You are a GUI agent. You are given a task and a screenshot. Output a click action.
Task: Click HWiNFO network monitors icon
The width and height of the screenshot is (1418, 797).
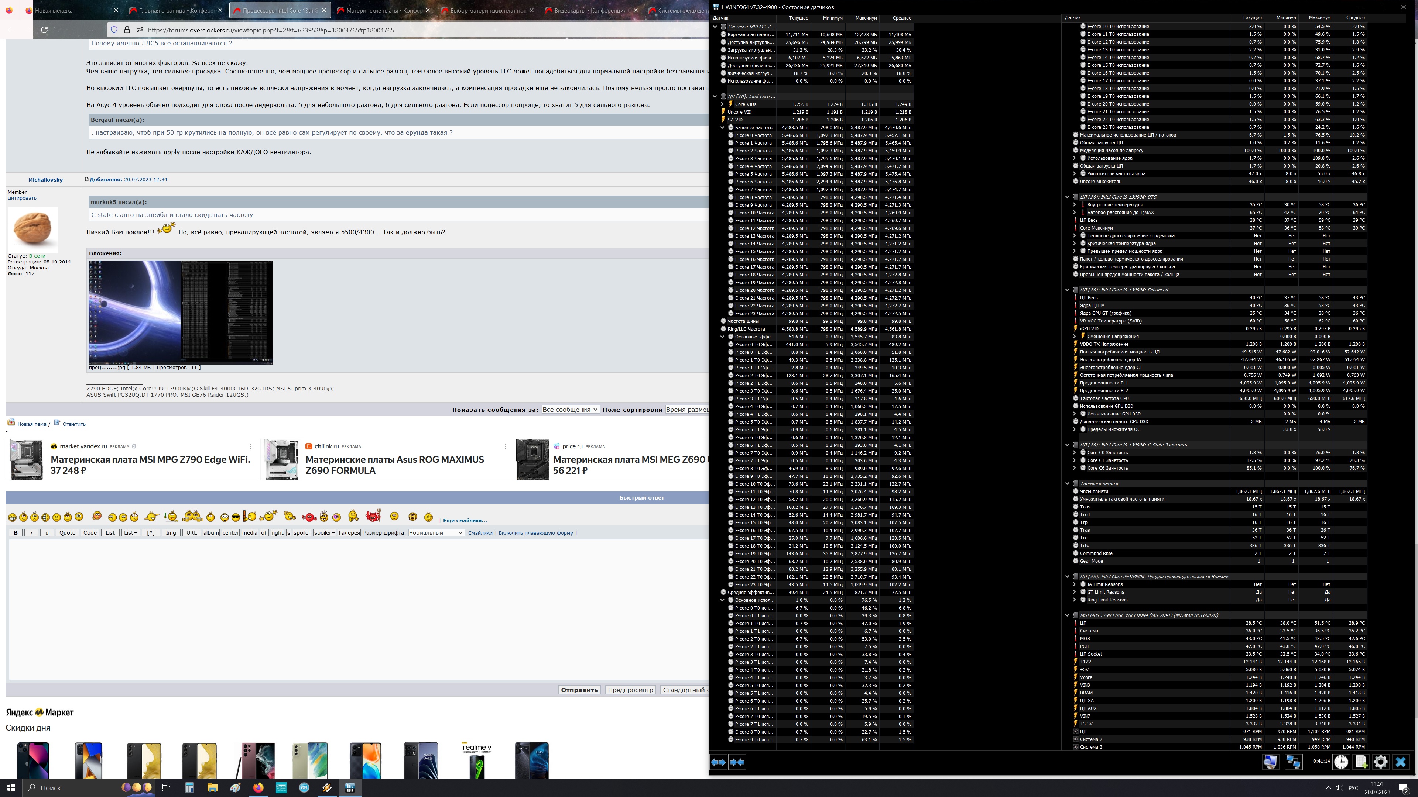click(1293, 762)
